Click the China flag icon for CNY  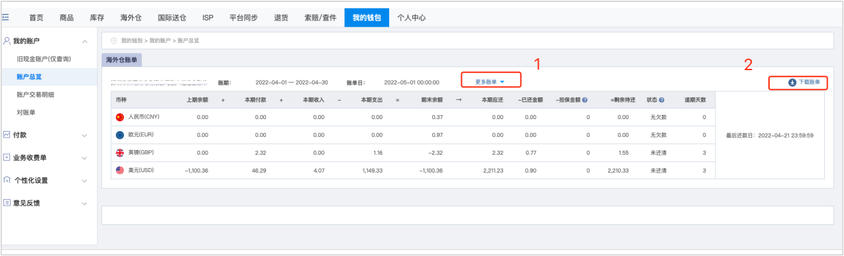pyautogui.click(x=120, y=117)
